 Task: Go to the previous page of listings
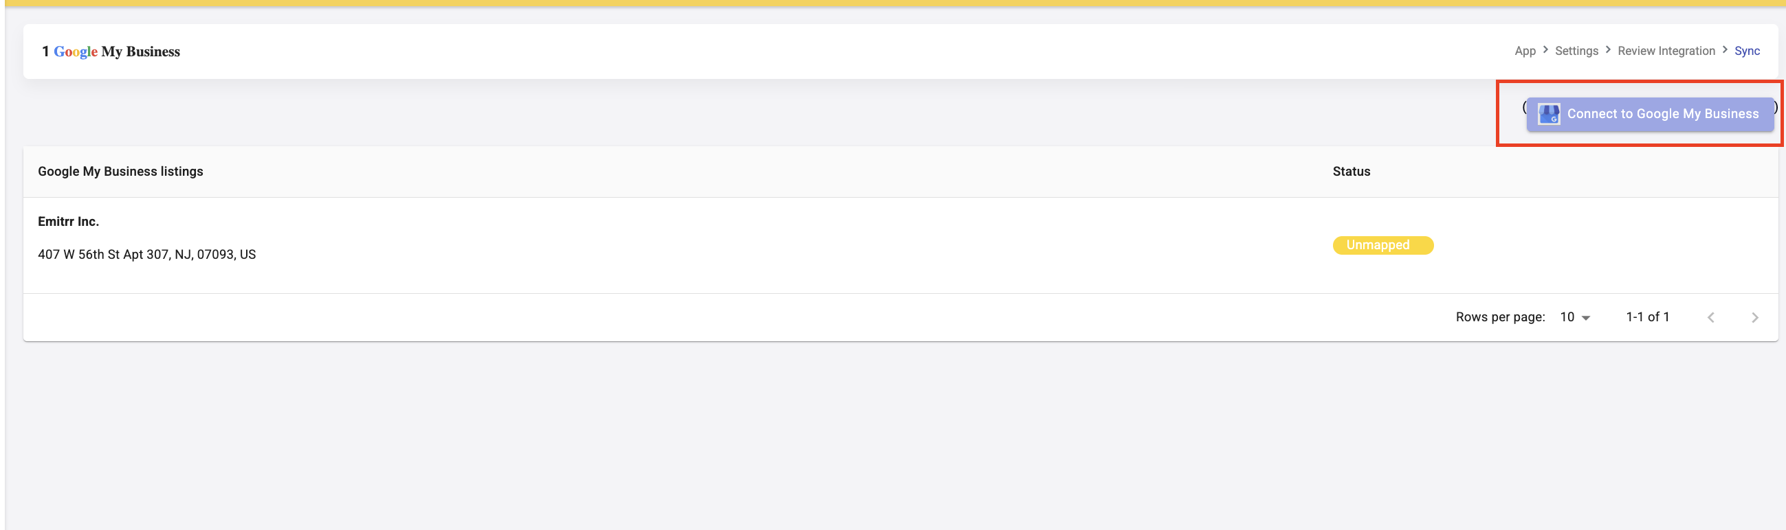pos(1711,317)
